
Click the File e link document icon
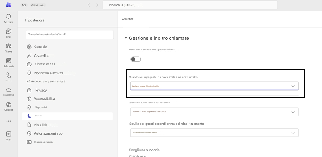click(29, 125)
